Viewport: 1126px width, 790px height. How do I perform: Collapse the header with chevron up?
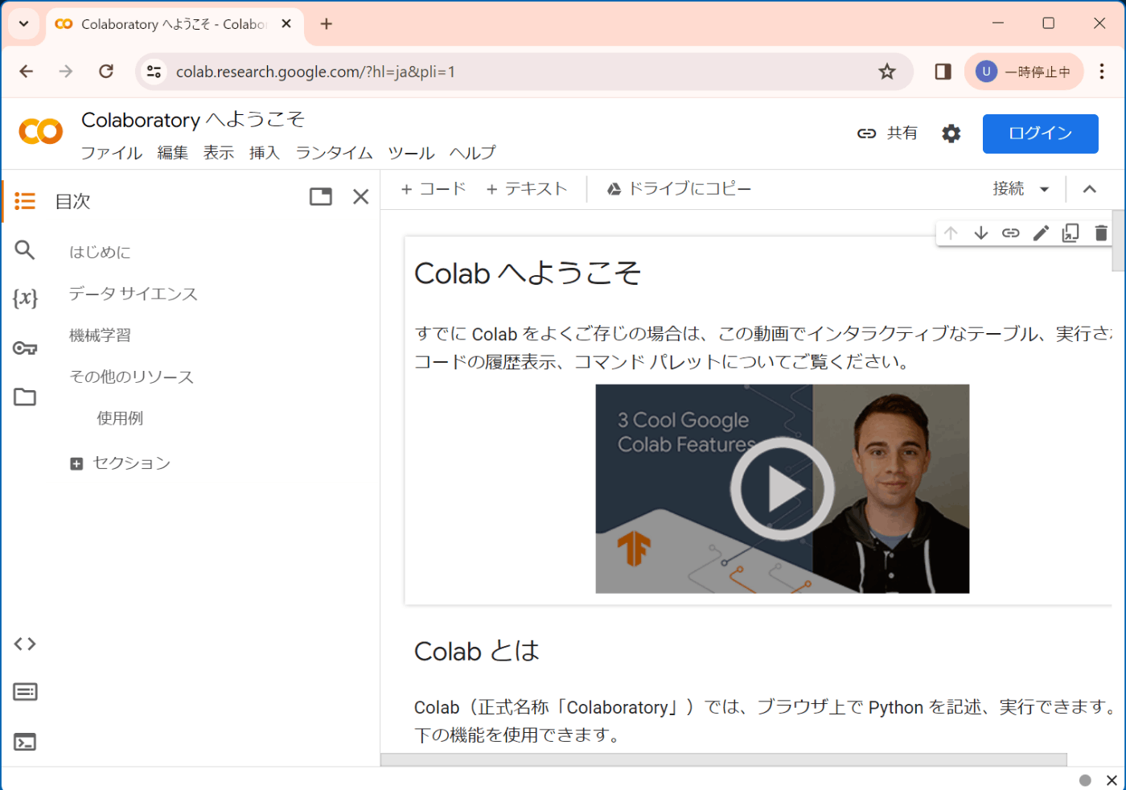(x=1090, y=189)
